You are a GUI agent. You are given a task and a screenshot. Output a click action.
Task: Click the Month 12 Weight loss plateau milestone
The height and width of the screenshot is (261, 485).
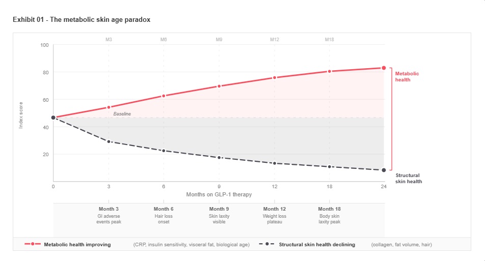[x=274, y=215]
